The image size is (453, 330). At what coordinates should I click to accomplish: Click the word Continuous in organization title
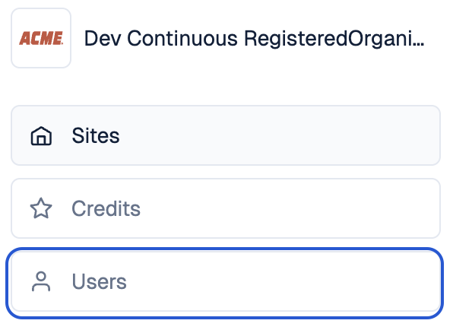(182, 39)
